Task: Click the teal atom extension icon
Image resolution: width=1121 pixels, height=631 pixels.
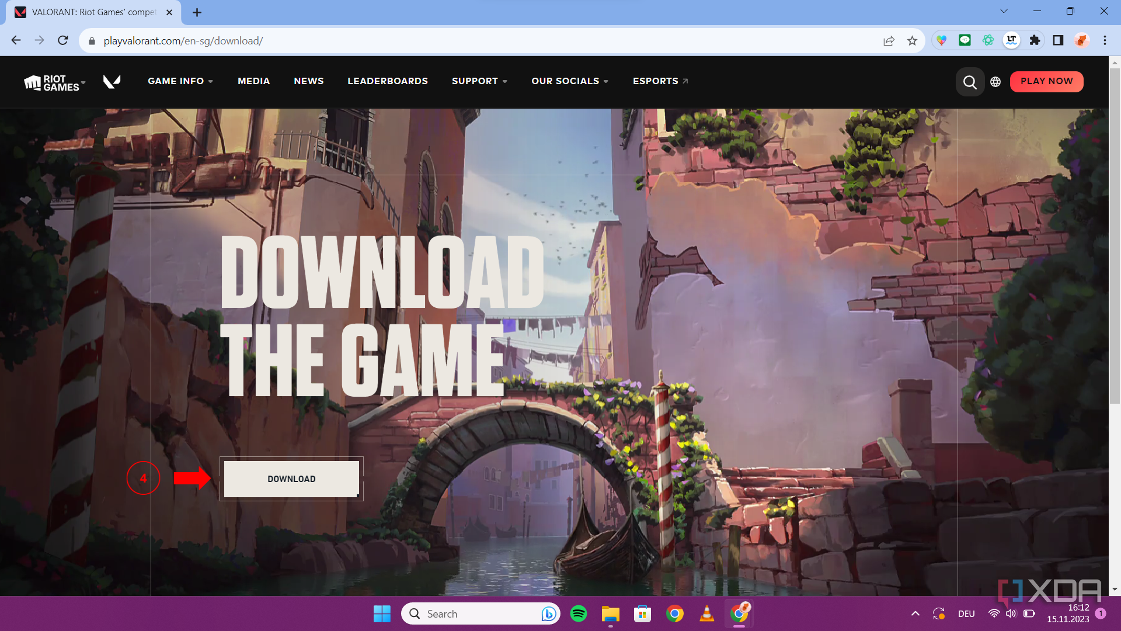Action: click(x=988, y=40)
